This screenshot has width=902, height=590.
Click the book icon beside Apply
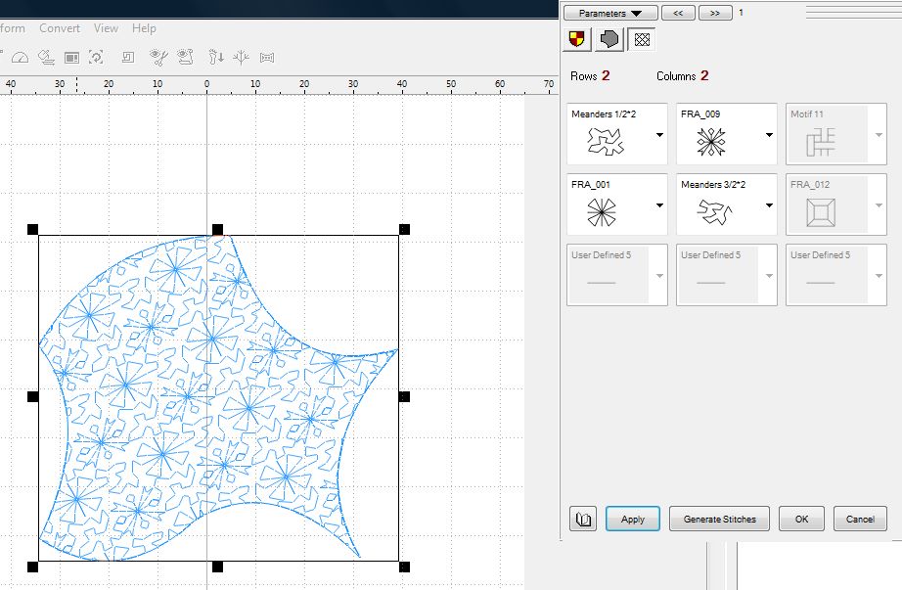click(x=584, y=520)
